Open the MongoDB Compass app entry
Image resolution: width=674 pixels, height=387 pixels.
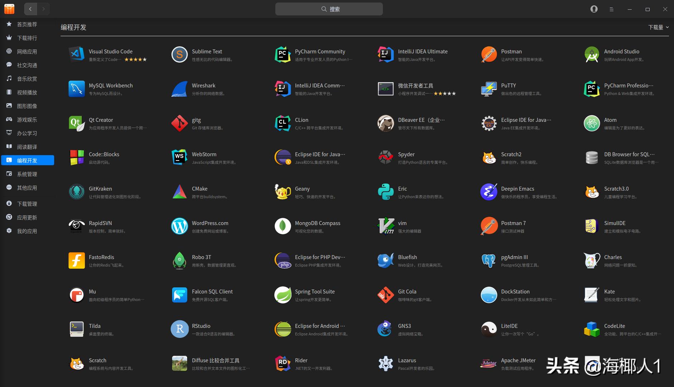283,226
